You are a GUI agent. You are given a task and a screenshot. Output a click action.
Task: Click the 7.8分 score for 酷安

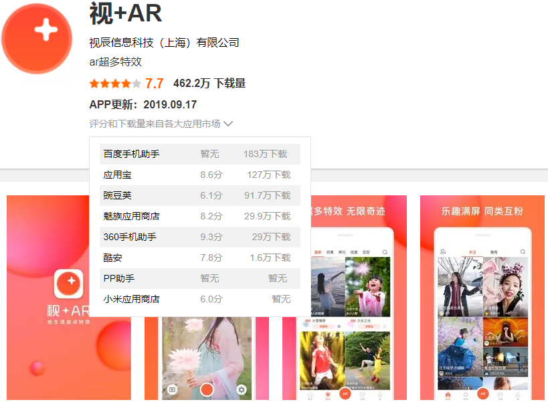pos(211,258)
